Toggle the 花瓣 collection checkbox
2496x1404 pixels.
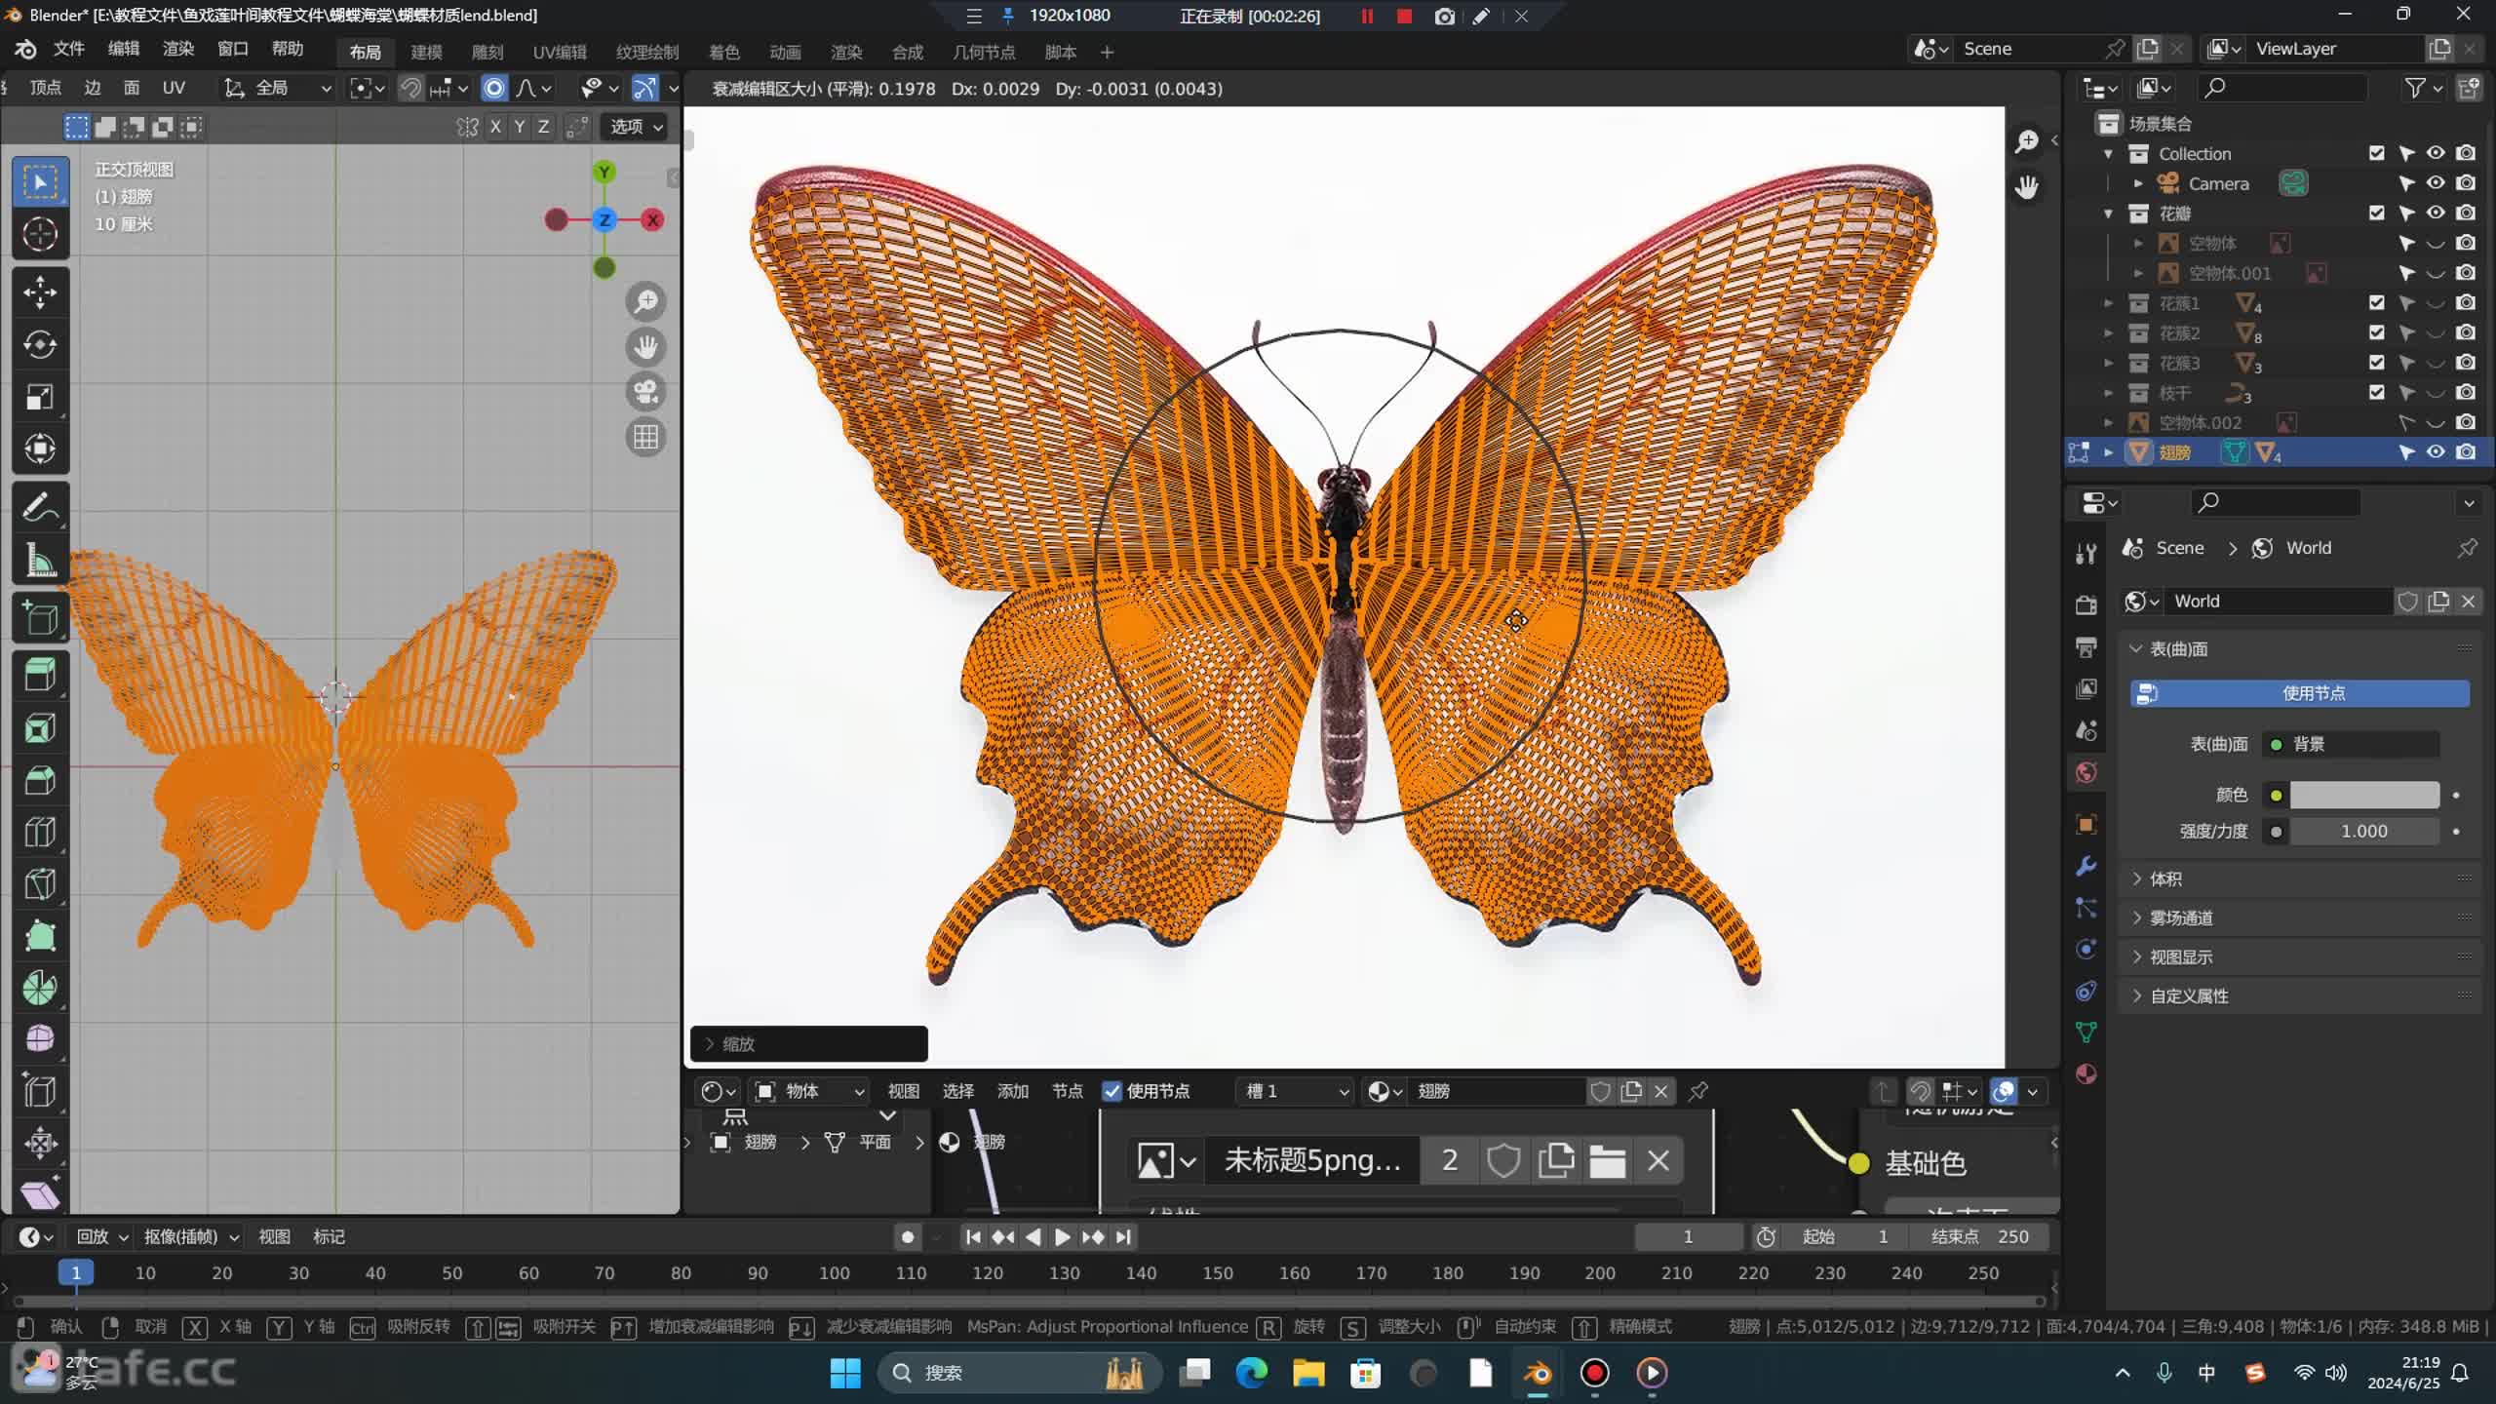click(2377, 213)
